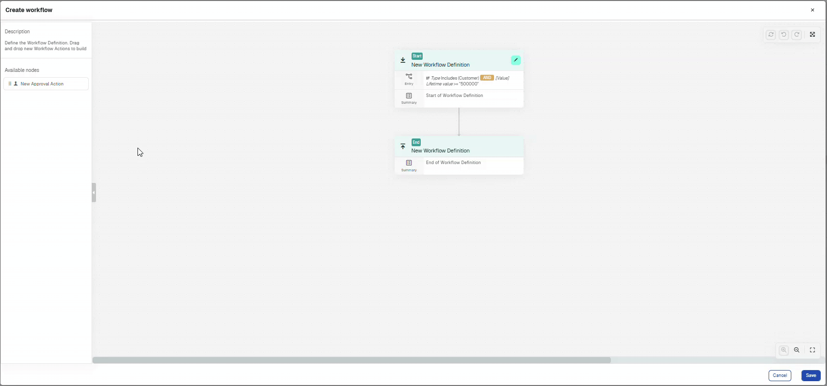Click the "End of Workflow Definition" summary text
Screen dimensions: 827x386
click(454, 163)
